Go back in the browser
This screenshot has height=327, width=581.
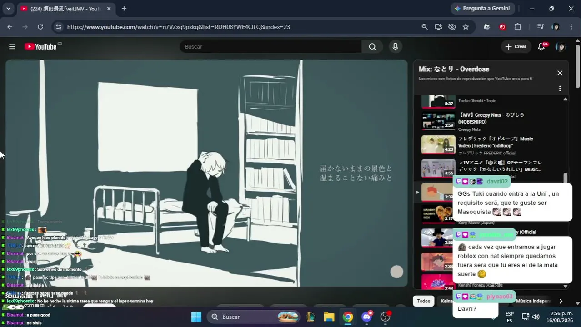(x=10, y=27)
